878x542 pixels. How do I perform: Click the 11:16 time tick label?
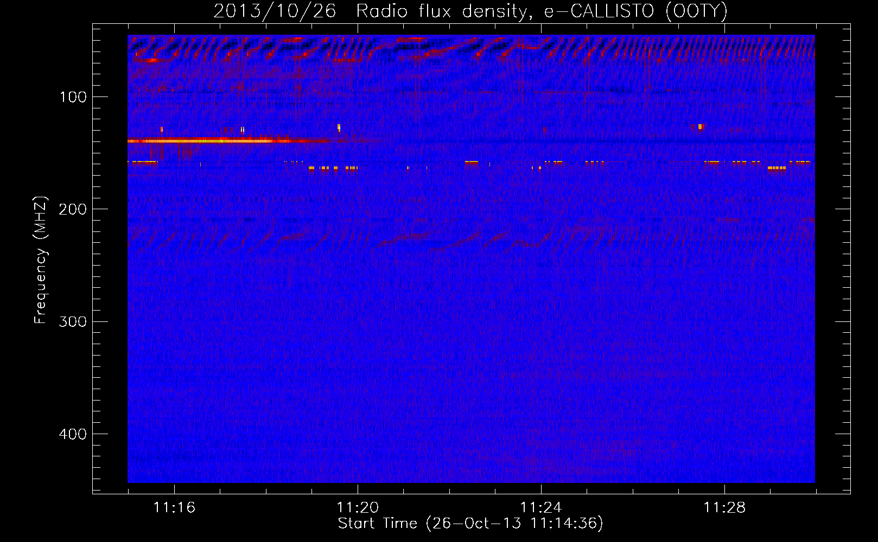(174, 508)
